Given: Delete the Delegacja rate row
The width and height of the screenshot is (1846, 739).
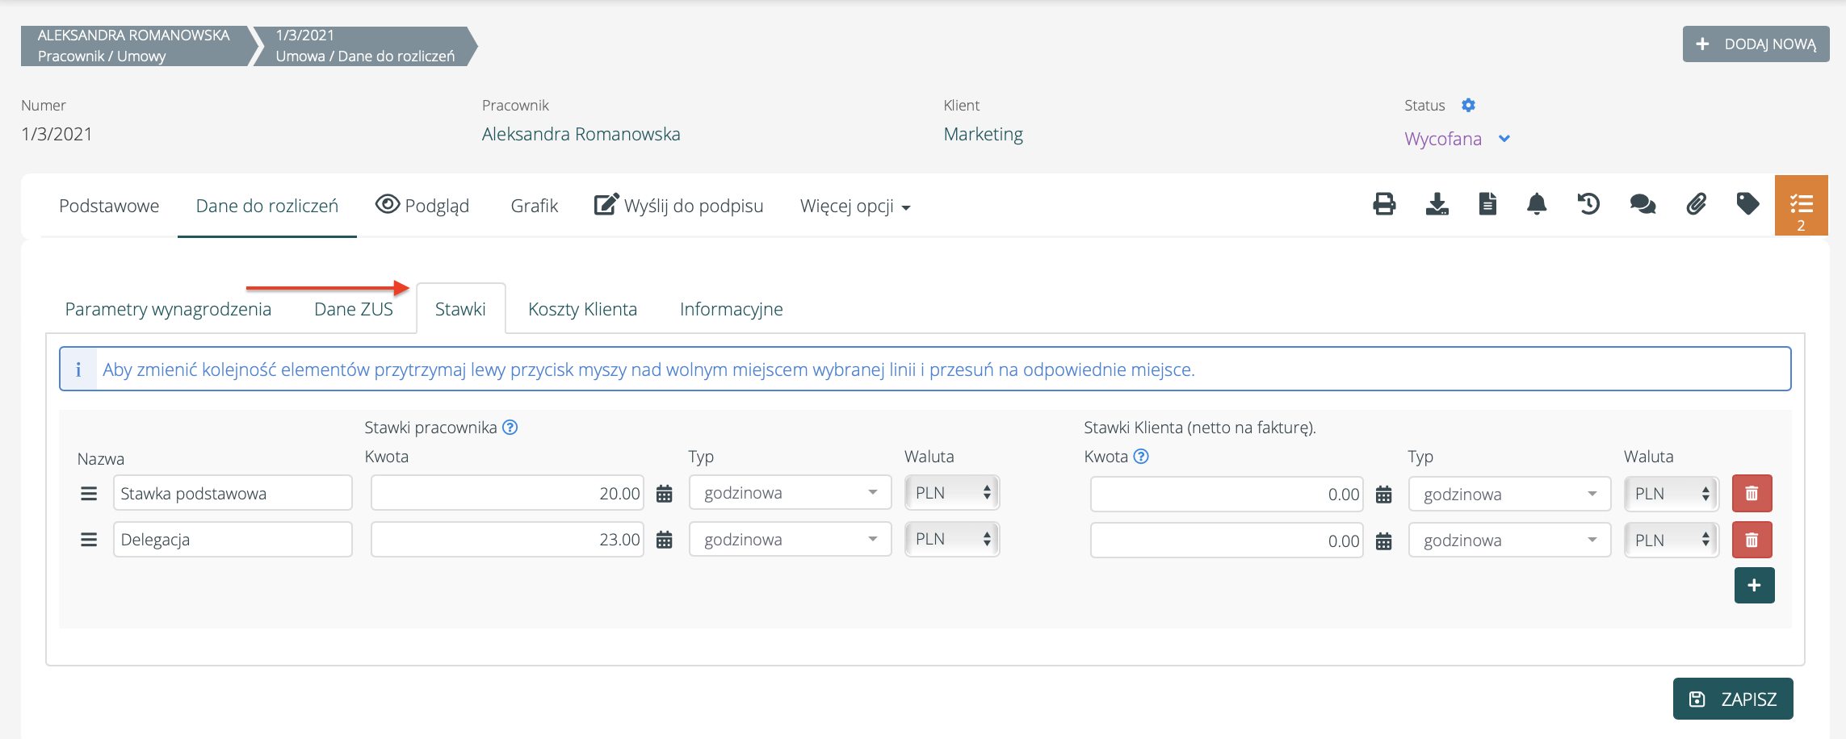Looking at the screenshot, I should pyautogui.click(x=1752, y=540).
